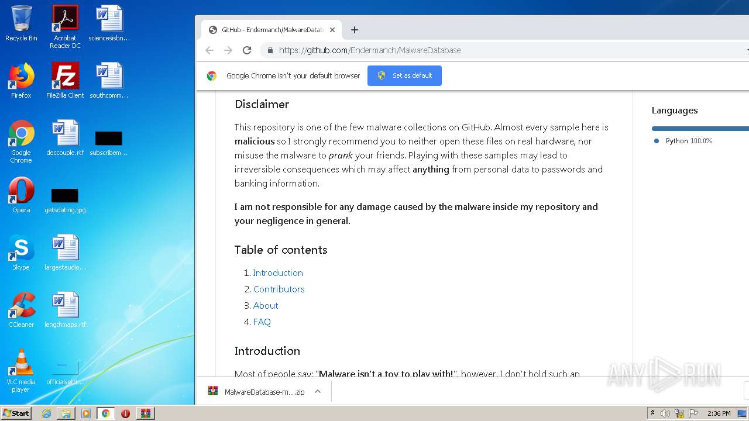Click Opera icon in taskbar
This screenshot has width=749, height=421.
(x=125, y=413)
